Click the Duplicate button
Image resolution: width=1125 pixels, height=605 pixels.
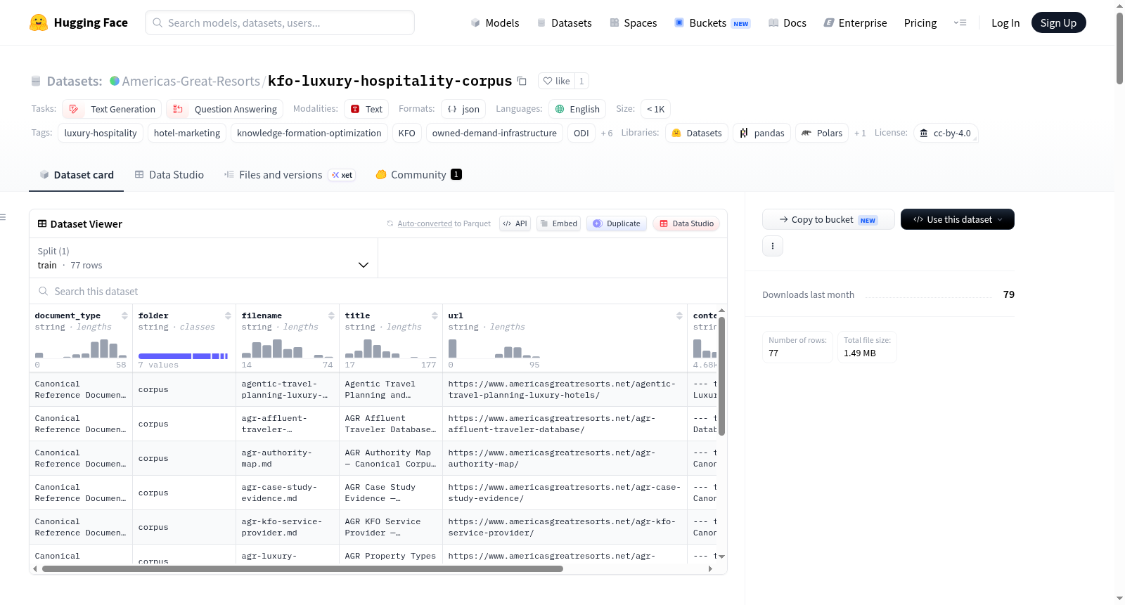pyautogui.click(x=617, y=223)
